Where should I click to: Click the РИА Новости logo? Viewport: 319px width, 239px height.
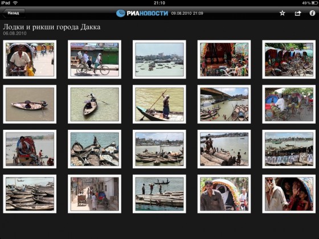[x=142, y=13]
